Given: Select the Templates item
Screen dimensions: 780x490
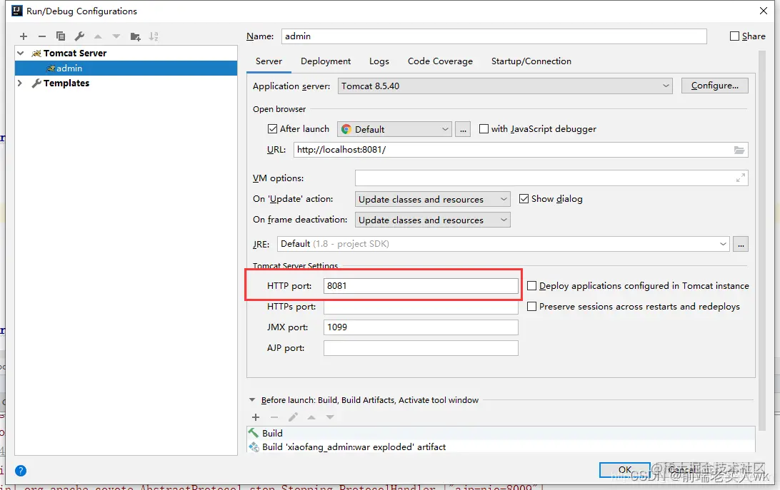Looking at the screenshot, I should click(x=66, y=83).
